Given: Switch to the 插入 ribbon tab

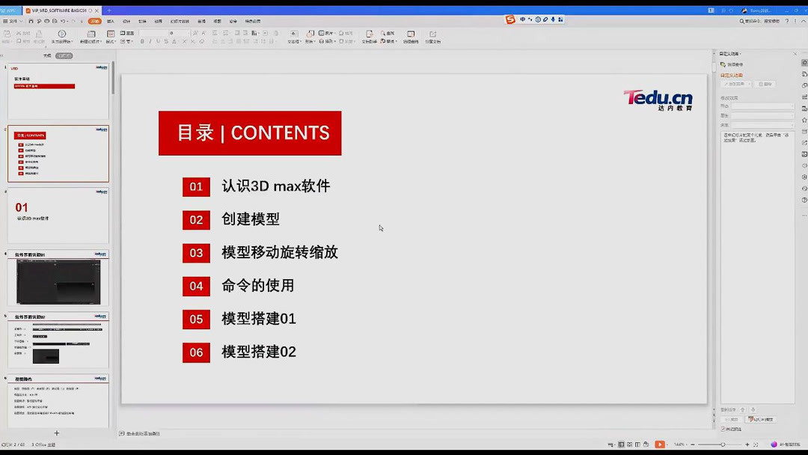Looking at the screenshot, I should [109, 21].
